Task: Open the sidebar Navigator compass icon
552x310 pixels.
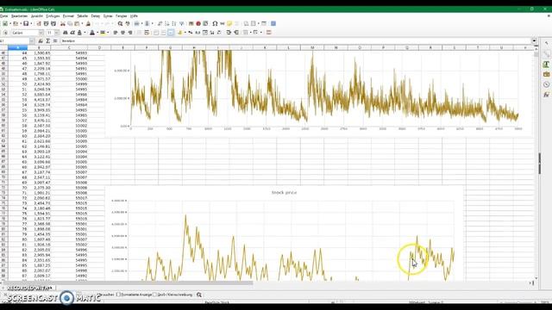Action: pyautogui.click(x=546, y=84)
